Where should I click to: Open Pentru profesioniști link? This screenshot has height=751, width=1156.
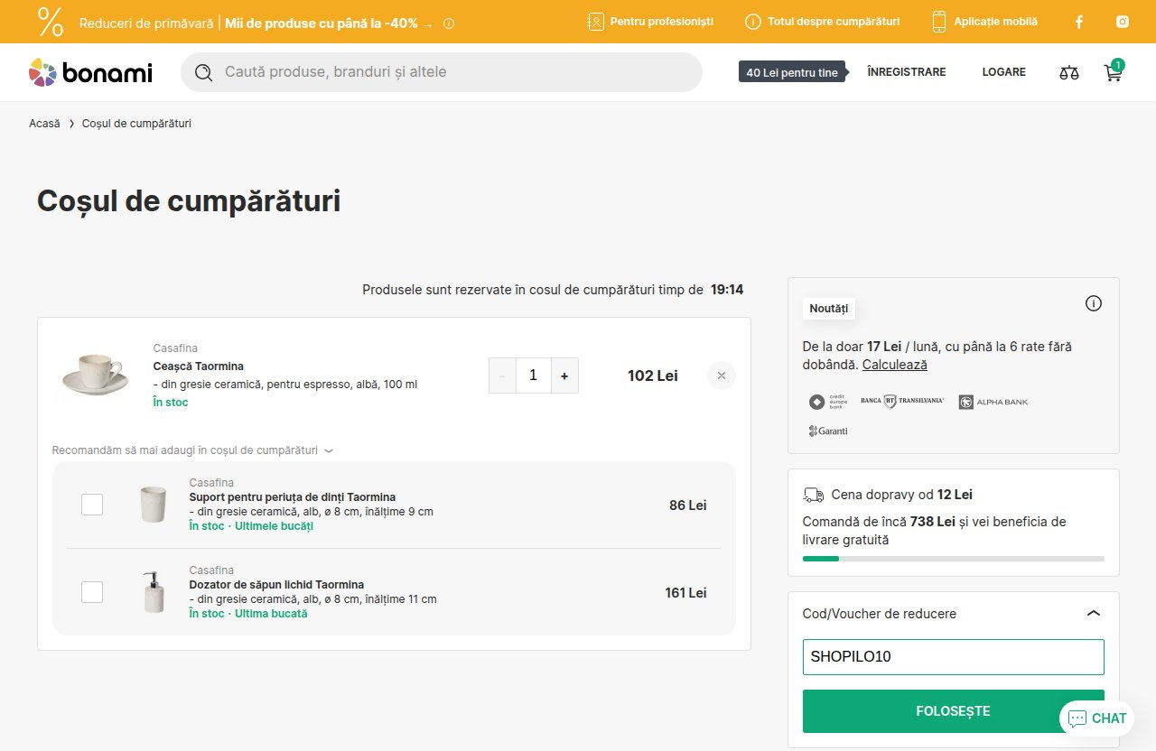pos(662,22)
